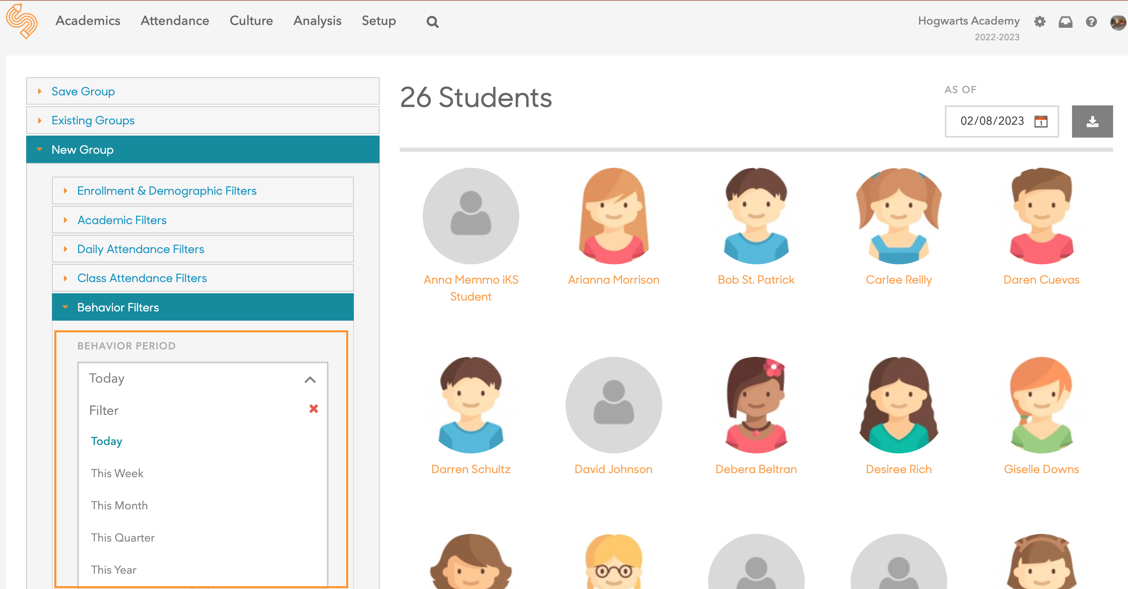Open Anna Memmo iKS Student link
1128x589 pixels.
(x=471, y=288)
